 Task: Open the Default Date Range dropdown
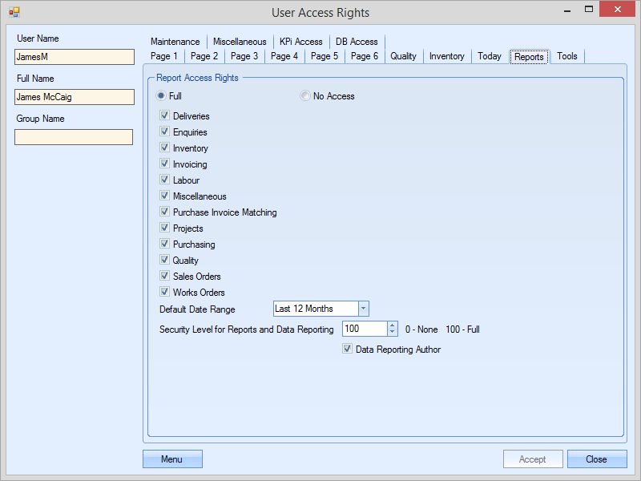[363, 309]
